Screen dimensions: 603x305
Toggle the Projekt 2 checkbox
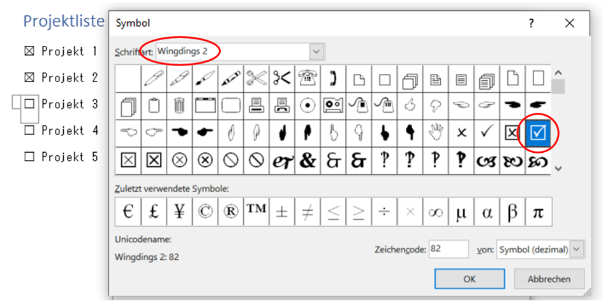pos(29,78)
